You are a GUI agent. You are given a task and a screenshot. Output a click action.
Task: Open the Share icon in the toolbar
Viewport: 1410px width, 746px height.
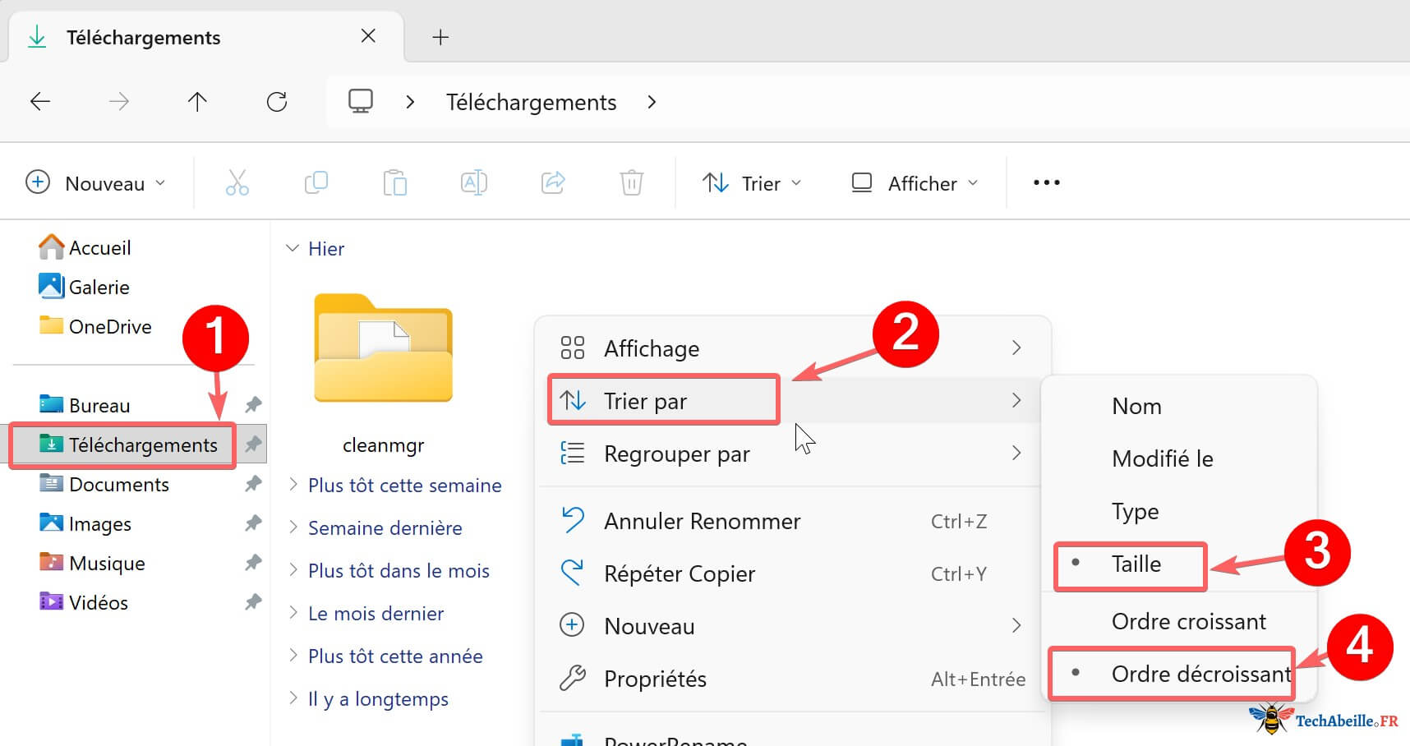pyautogui.click(x=552, y=182)
